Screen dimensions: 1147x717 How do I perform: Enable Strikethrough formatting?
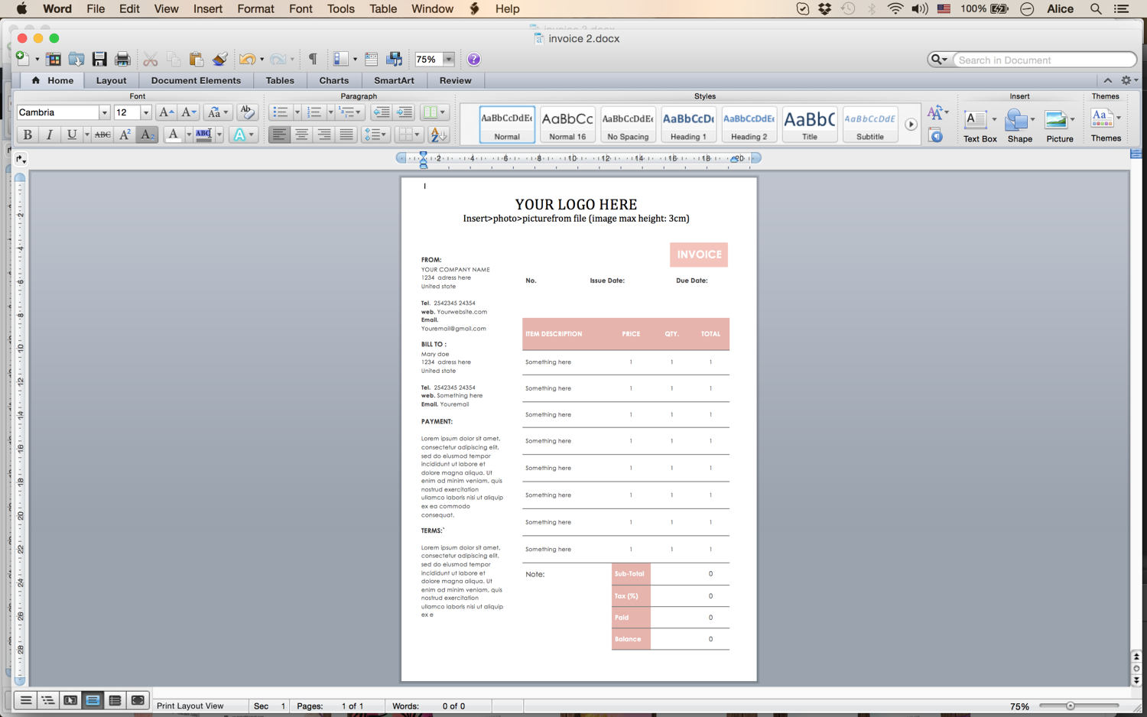point(102,135)
